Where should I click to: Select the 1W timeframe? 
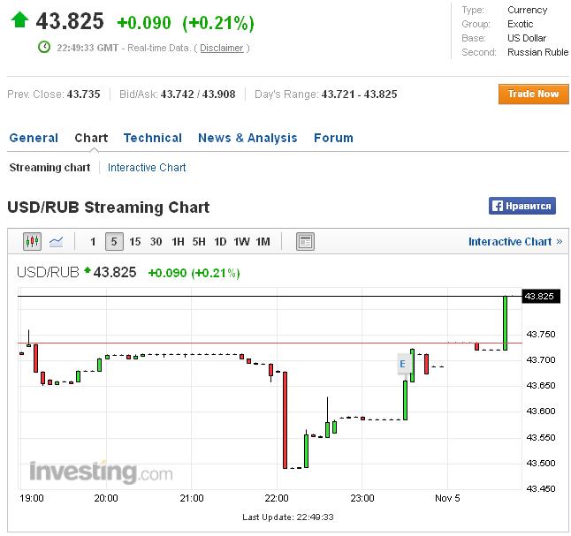click(x=241, y=242)
